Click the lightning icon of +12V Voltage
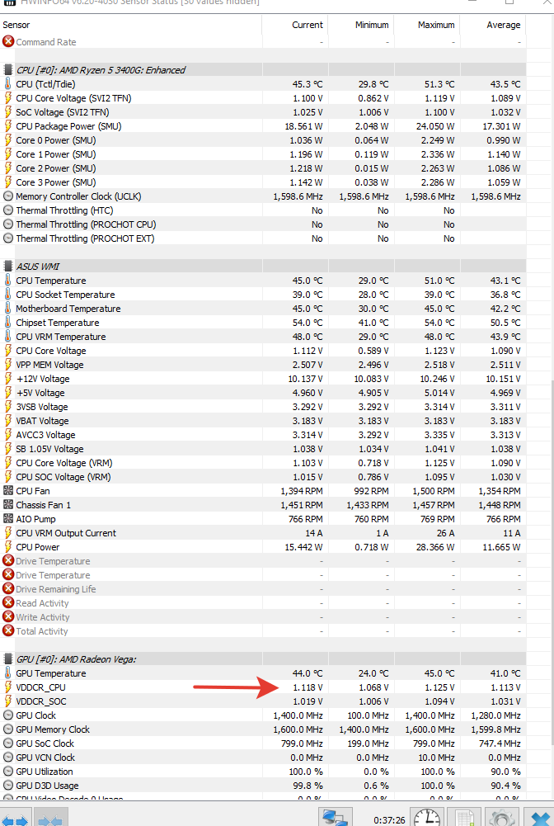554x826 pixels. pos(8,378)
